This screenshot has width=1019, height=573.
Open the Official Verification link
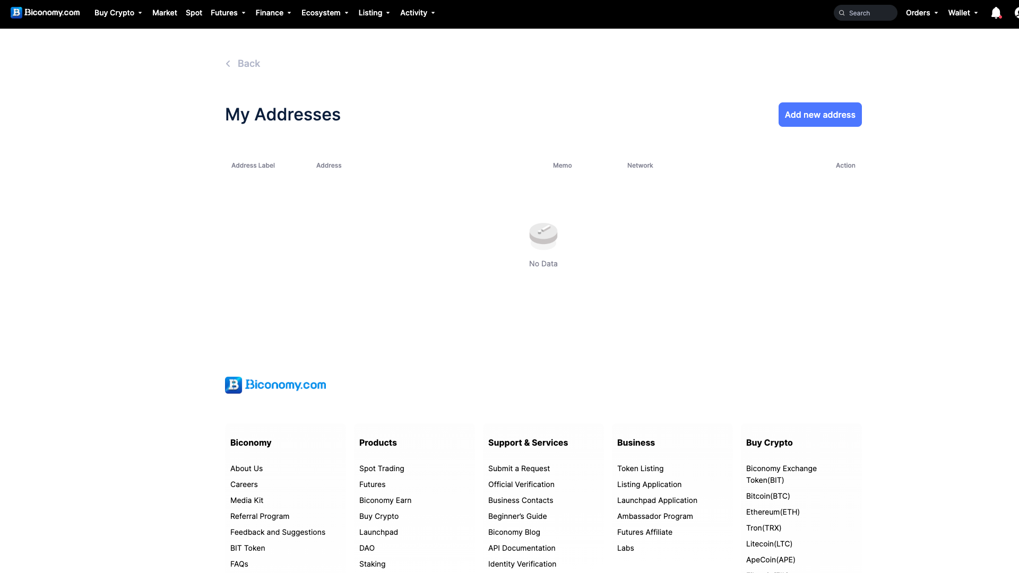pyautogui.click(x=521, y=484)
